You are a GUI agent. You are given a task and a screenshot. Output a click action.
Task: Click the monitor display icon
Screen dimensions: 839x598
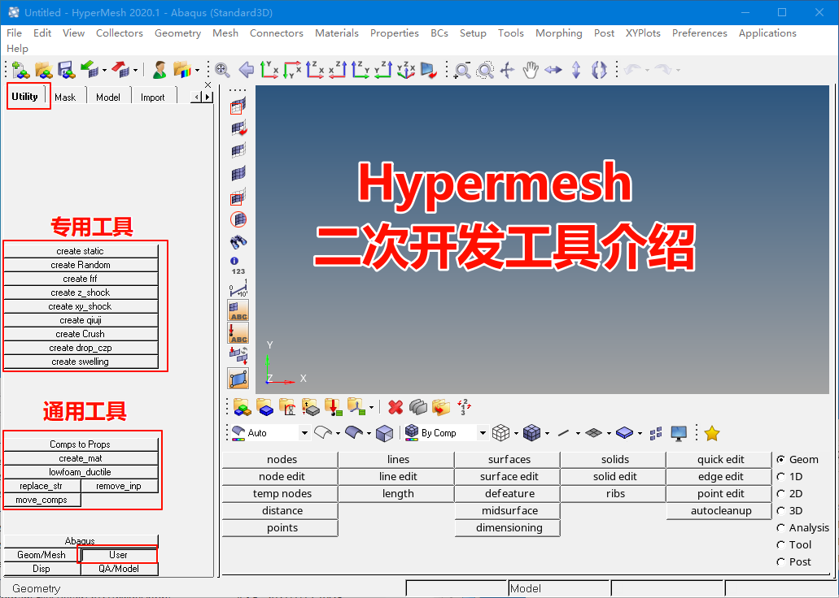click(679, 433)
